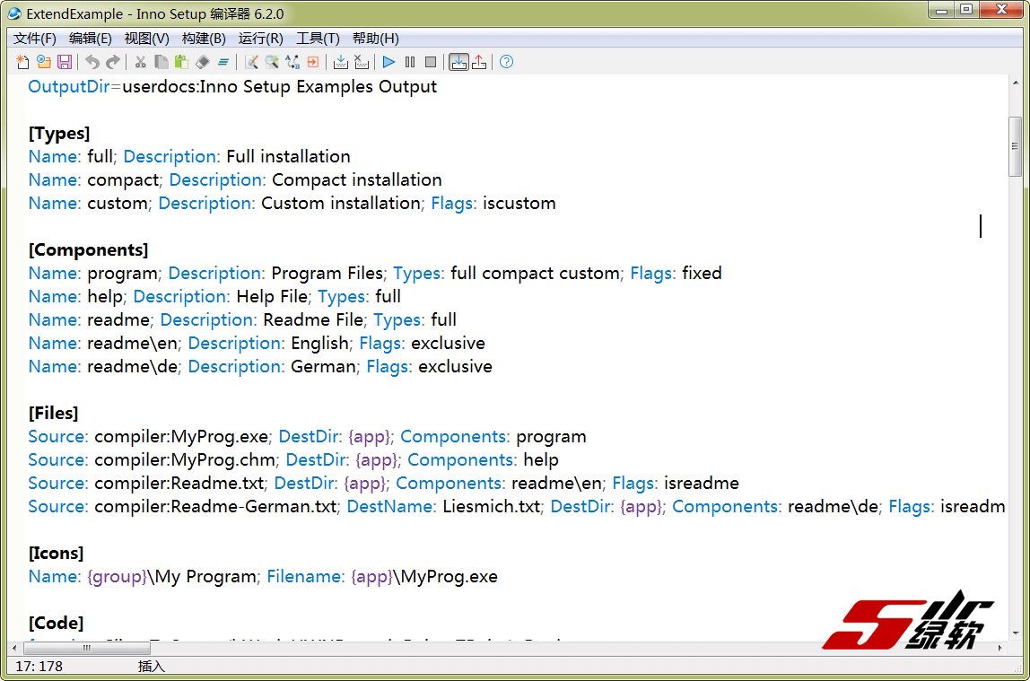The image size is (1030, 681).
Task: Pause the running setup
Action: [x=410, y=63]
